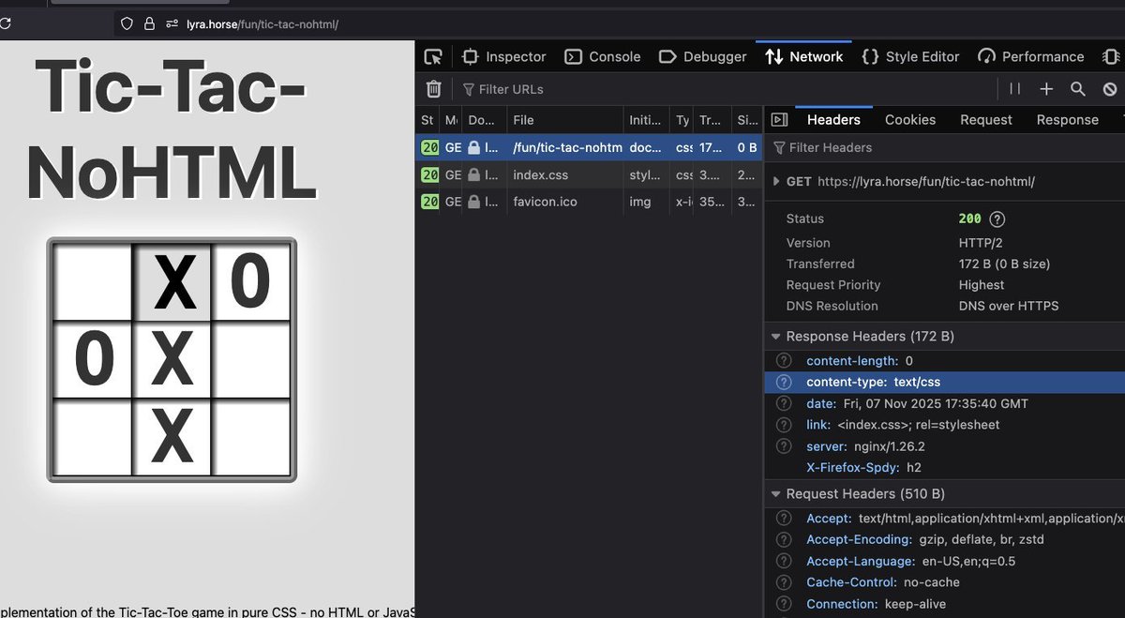Sort by the Status column header
The image size is (1125, 618).
click(x=427, y=120)
